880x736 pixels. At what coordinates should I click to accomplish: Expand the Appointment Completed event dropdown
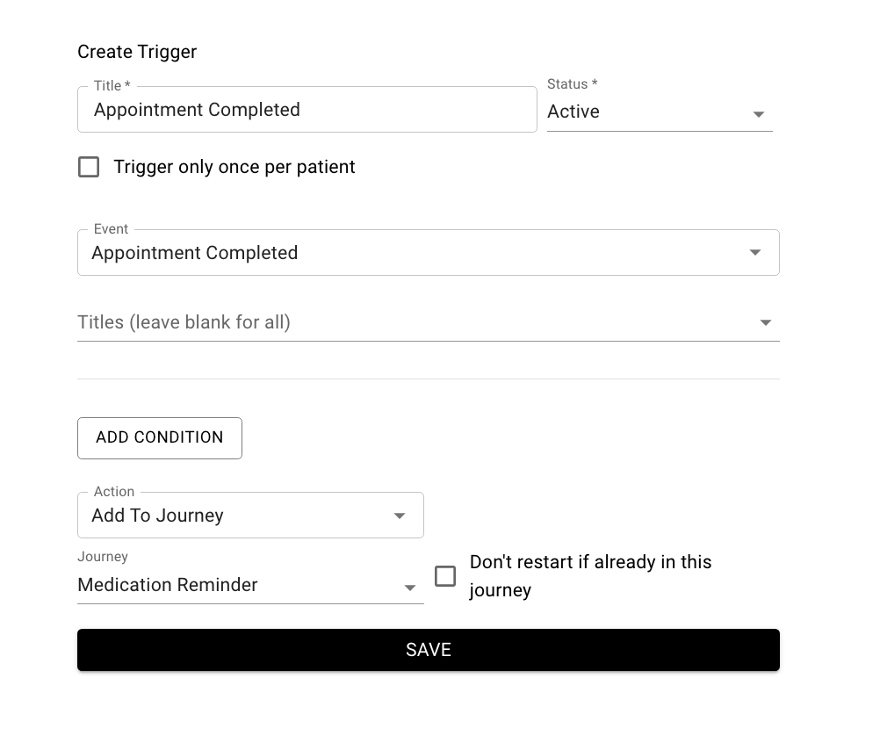pos(428,252)
